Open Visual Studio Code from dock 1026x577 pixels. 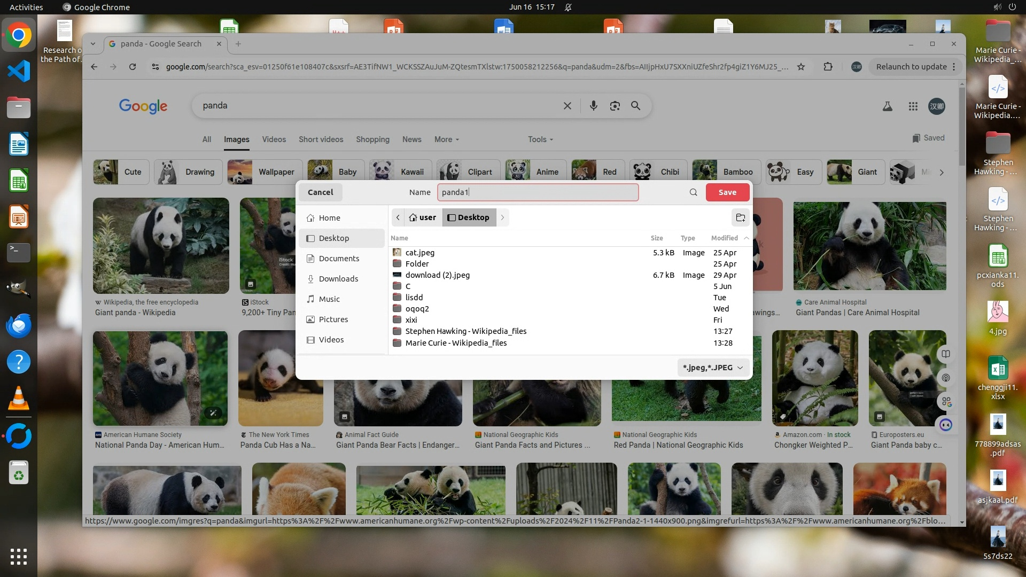(x=19, y=71)
